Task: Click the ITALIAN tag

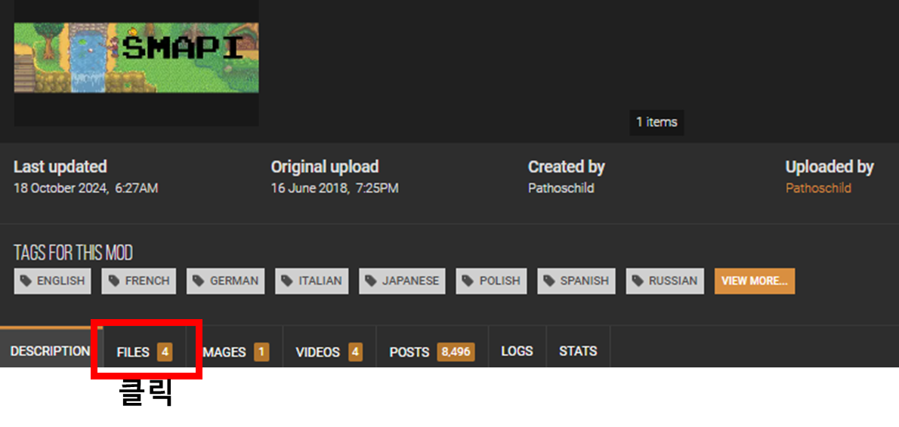Action: [312, 281]
